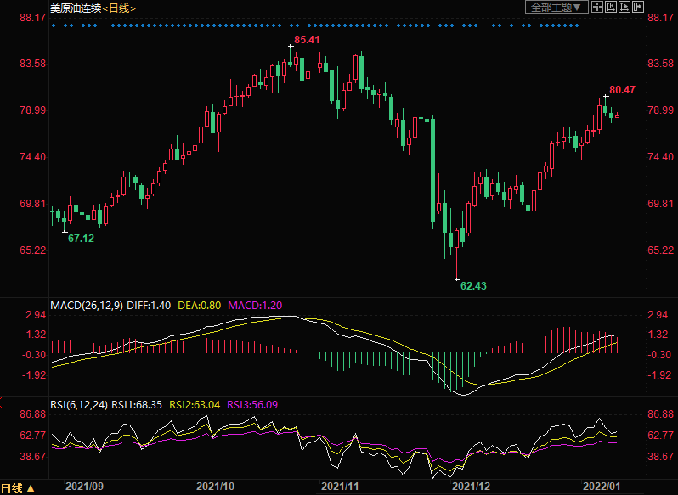The image size is (678, 495).
Task: Click the range measure icon in toolbar
Action: 612,7
